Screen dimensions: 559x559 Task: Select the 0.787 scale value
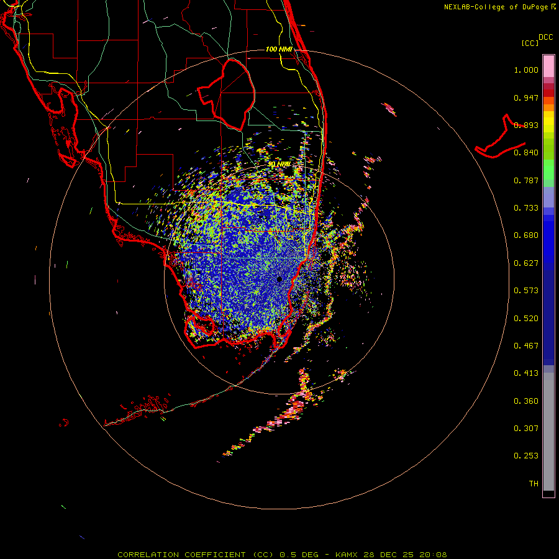[526, 180]
